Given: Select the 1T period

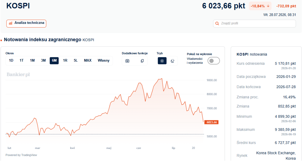Looking at the screenshot, I should click(x=22, y=60).
